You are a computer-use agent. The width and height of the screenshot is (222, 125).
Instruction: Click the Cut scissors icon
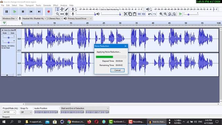(126, 14)
